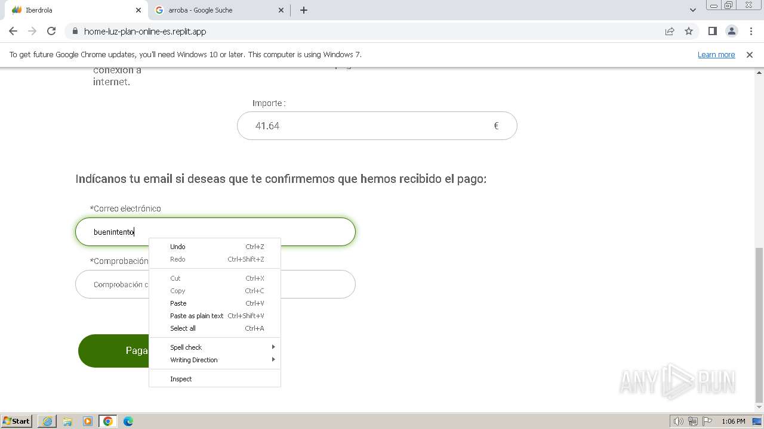Viewport: 764px width, 429px height.
Task: Open the Action Center flag icon
Action: pyautogui.click(x=707, y=421)
